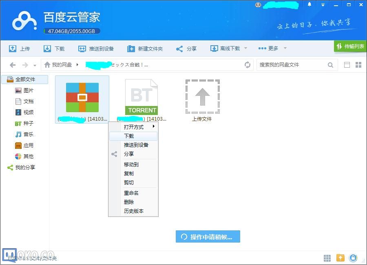Click the download (下载) toolbar icon

pyautogui.click(x=47, y=49)
